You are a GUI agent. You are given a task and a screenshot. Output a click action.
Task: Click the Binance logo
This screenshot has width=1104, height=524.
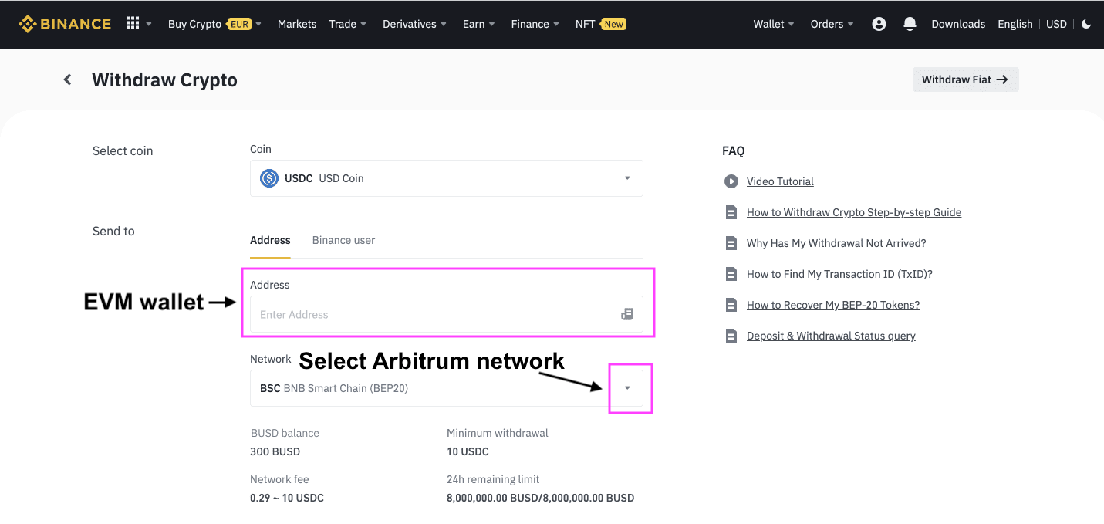(65, 24)
